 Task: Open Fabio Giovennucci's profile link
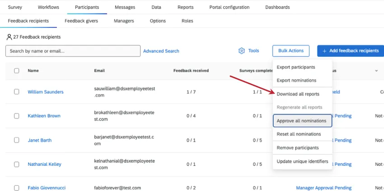tap(47, 188)
